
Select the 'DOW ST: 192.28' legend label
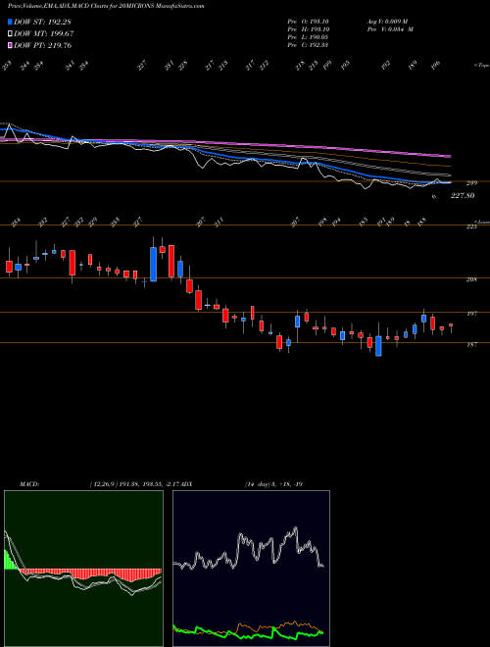click(x=42, y=22)
